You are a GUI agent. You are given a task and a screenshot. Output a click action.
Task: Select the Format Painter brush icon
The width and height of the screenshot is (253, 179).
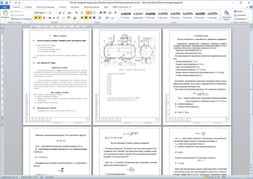pyautogui.click(x=12, y=19)
